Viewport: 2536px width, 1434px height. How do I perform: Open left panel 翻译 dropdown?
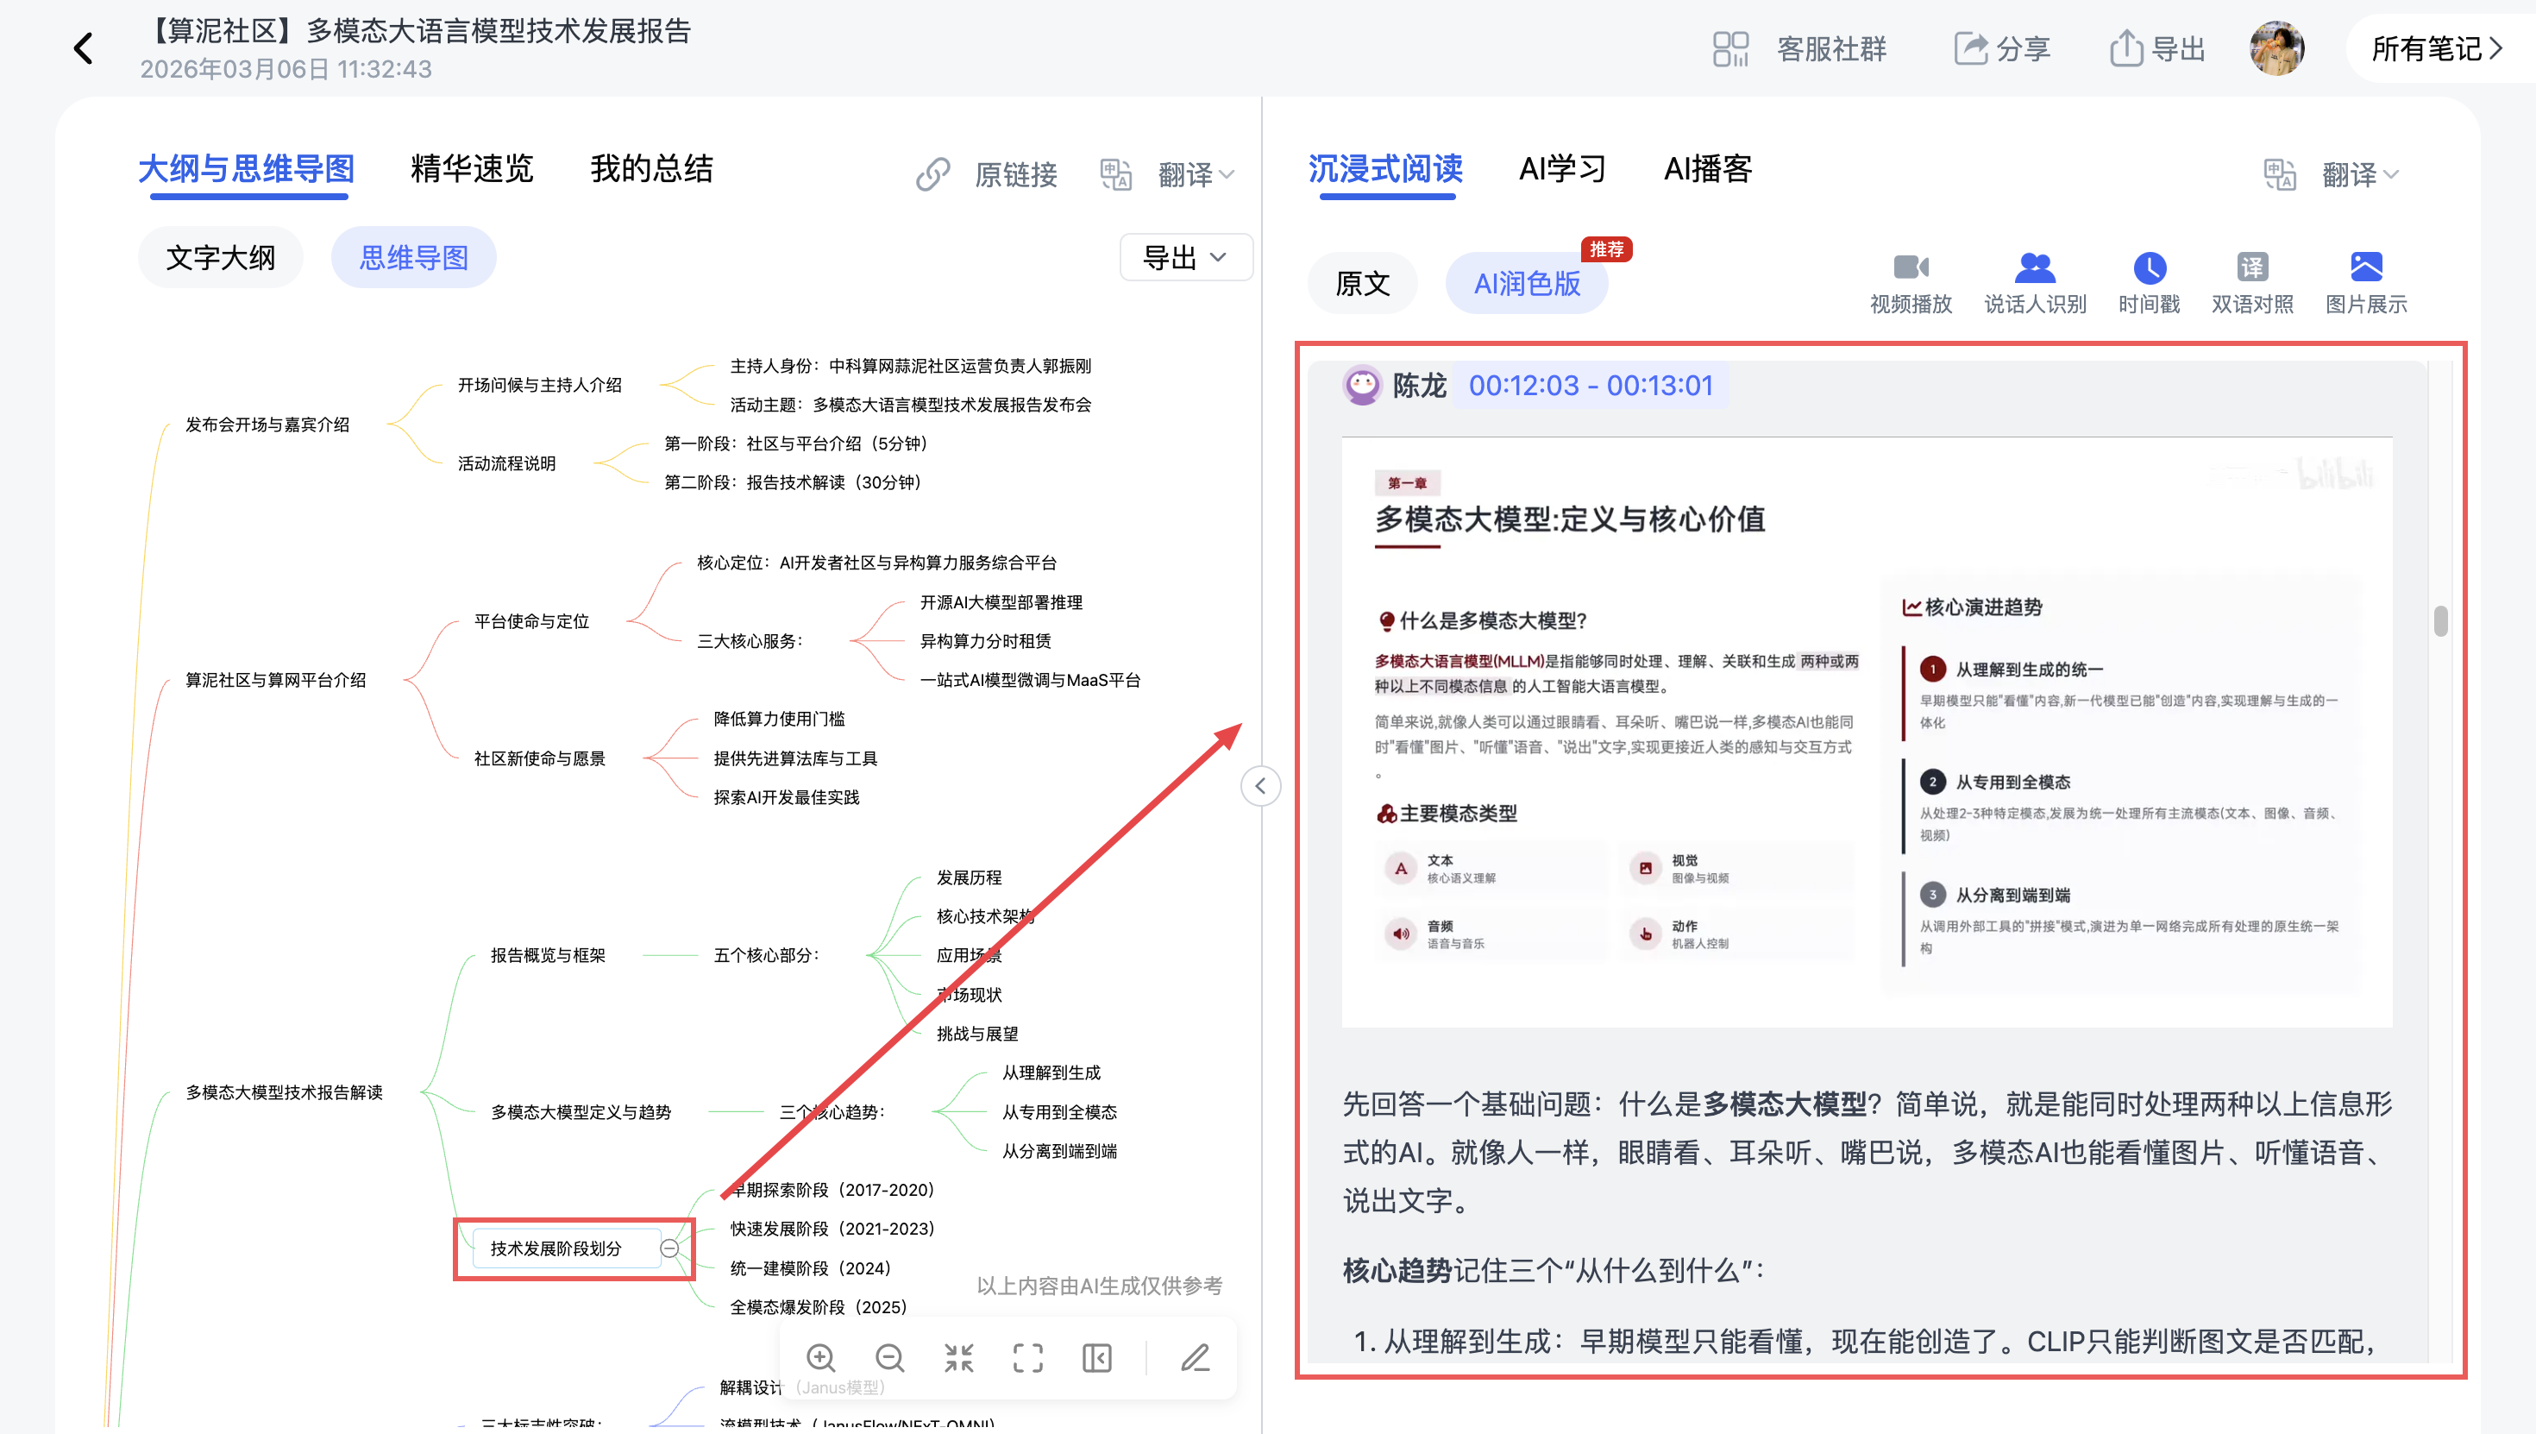click(1168, 174)
